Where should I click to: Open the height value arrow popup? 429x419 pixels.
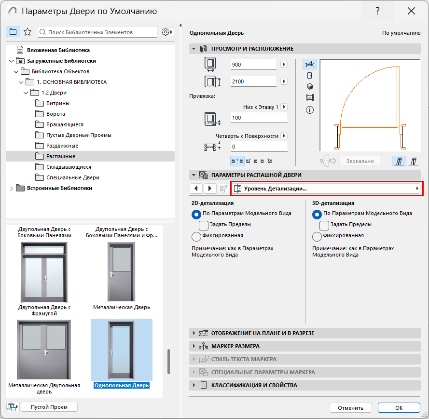tap(284, 81)
